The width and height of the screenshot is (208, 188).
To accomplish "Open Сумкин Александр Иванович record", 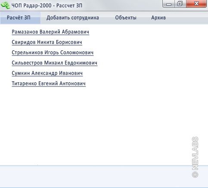I will pyautogui.click(x=47, y=73).
